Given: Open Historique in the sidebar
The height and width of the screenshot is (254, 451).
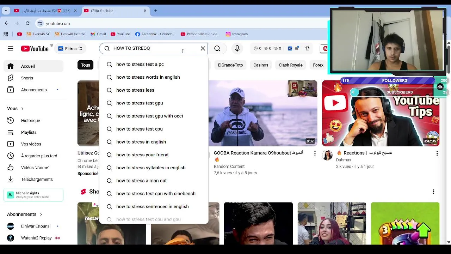Looking at the screenshot, I should pyautogui.click(x=34, y=121).
